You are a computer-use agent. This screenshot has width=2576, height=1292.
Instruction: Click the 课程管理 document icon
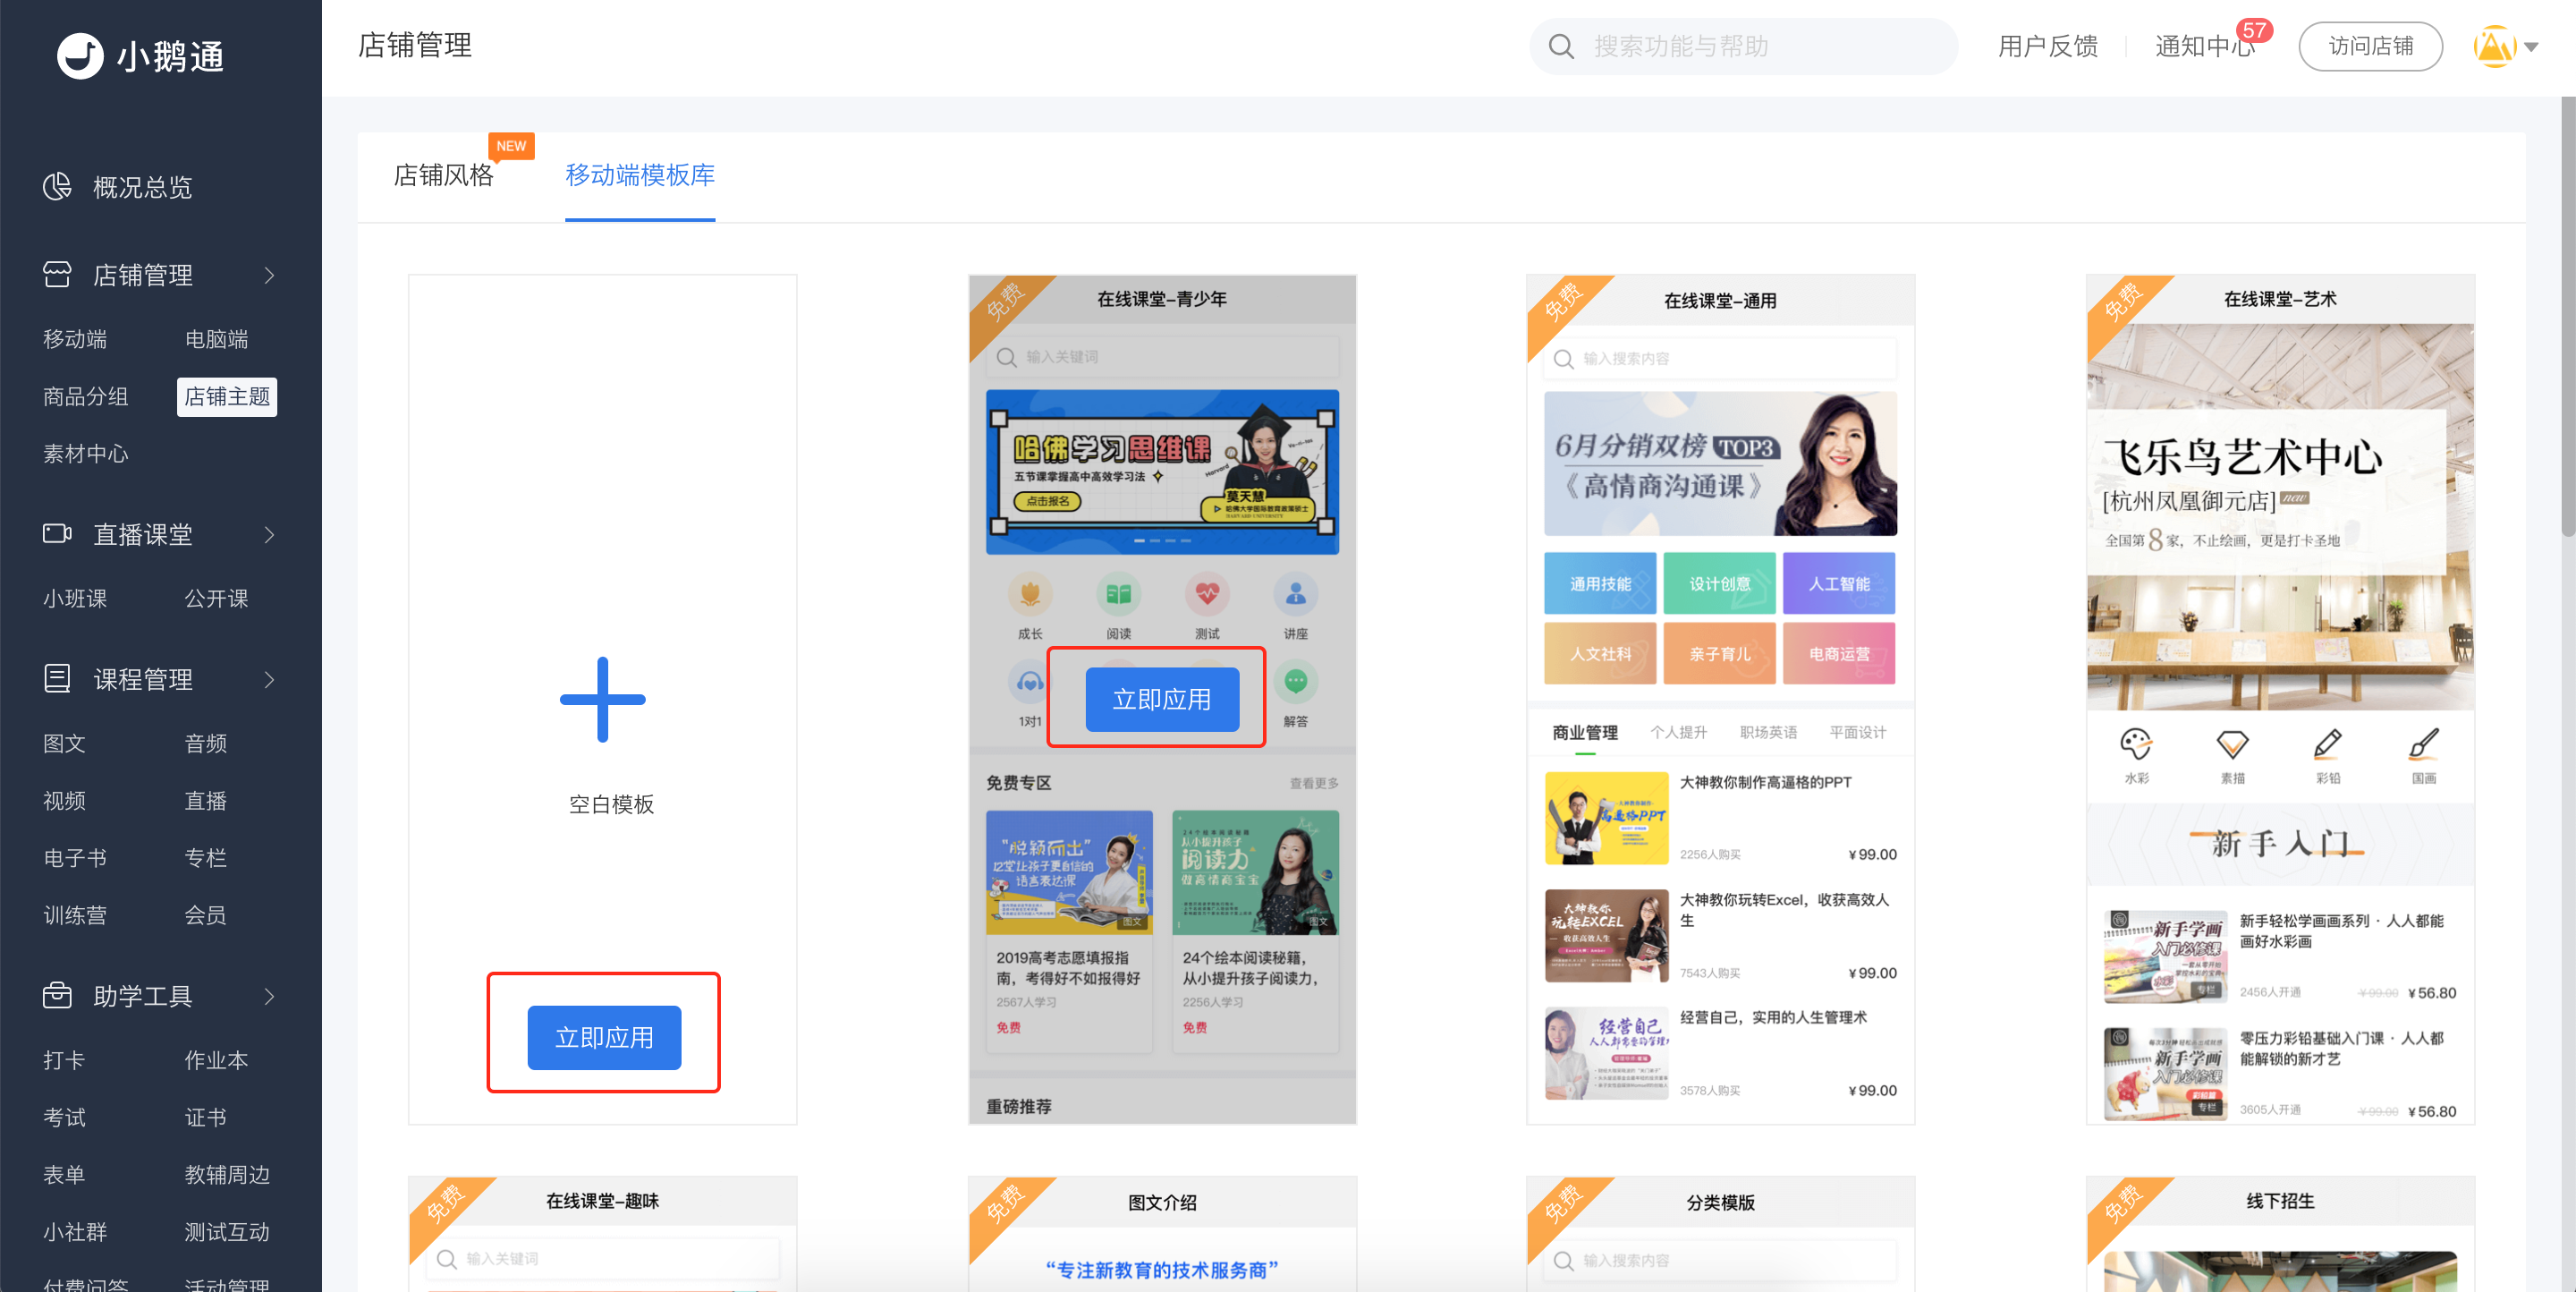pos(57,679)
